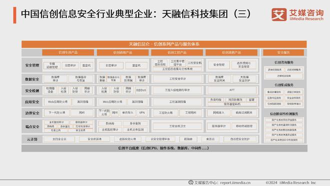Click the 抗DDoS box in 安全检测 row
The height and width of the screenshot is (186, 330).
pyautogui.click(x=141, y=90)
